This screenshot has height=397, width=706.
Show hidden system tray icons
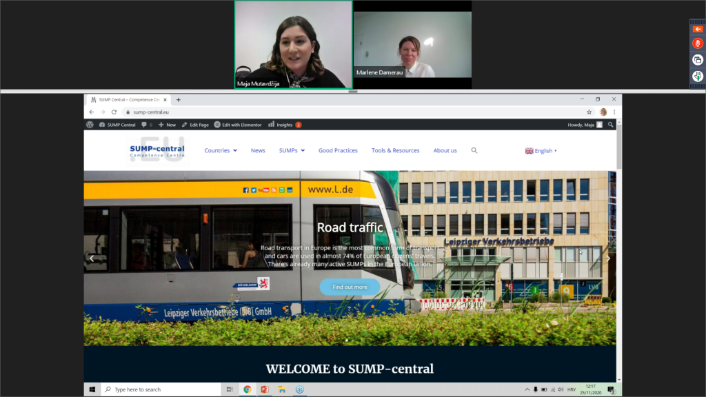[527, 389]
